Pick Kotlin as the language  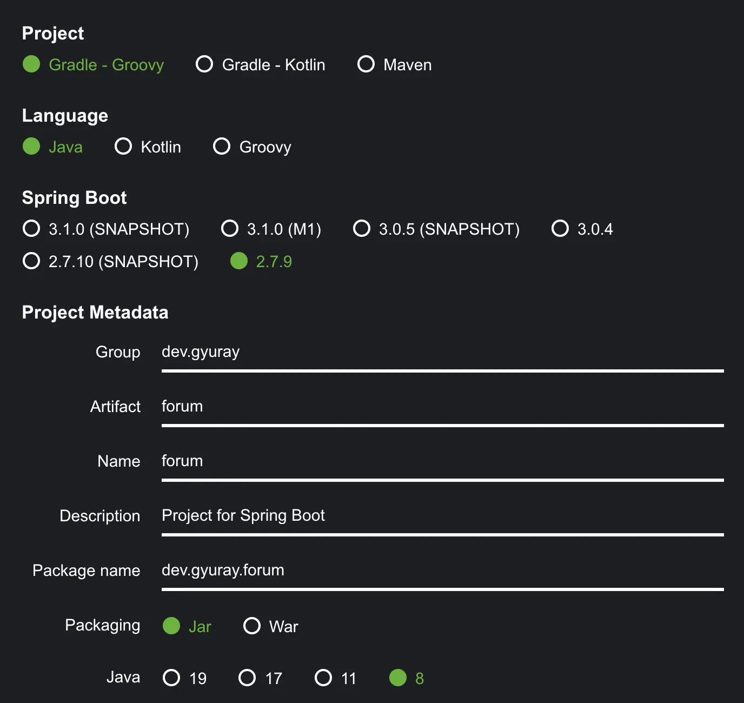(123, 147)
